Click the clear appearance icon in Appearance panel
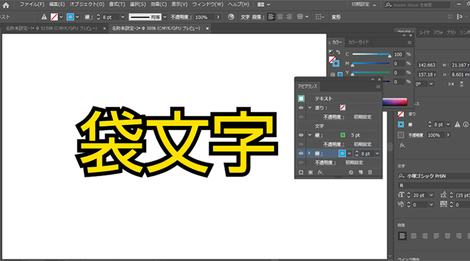 pos(351,172)
